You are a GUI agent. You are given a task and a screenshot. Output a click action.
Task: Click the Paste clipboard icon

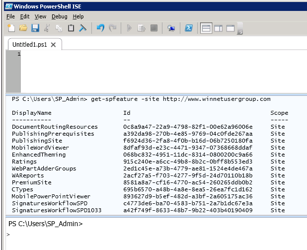[71, 28]
